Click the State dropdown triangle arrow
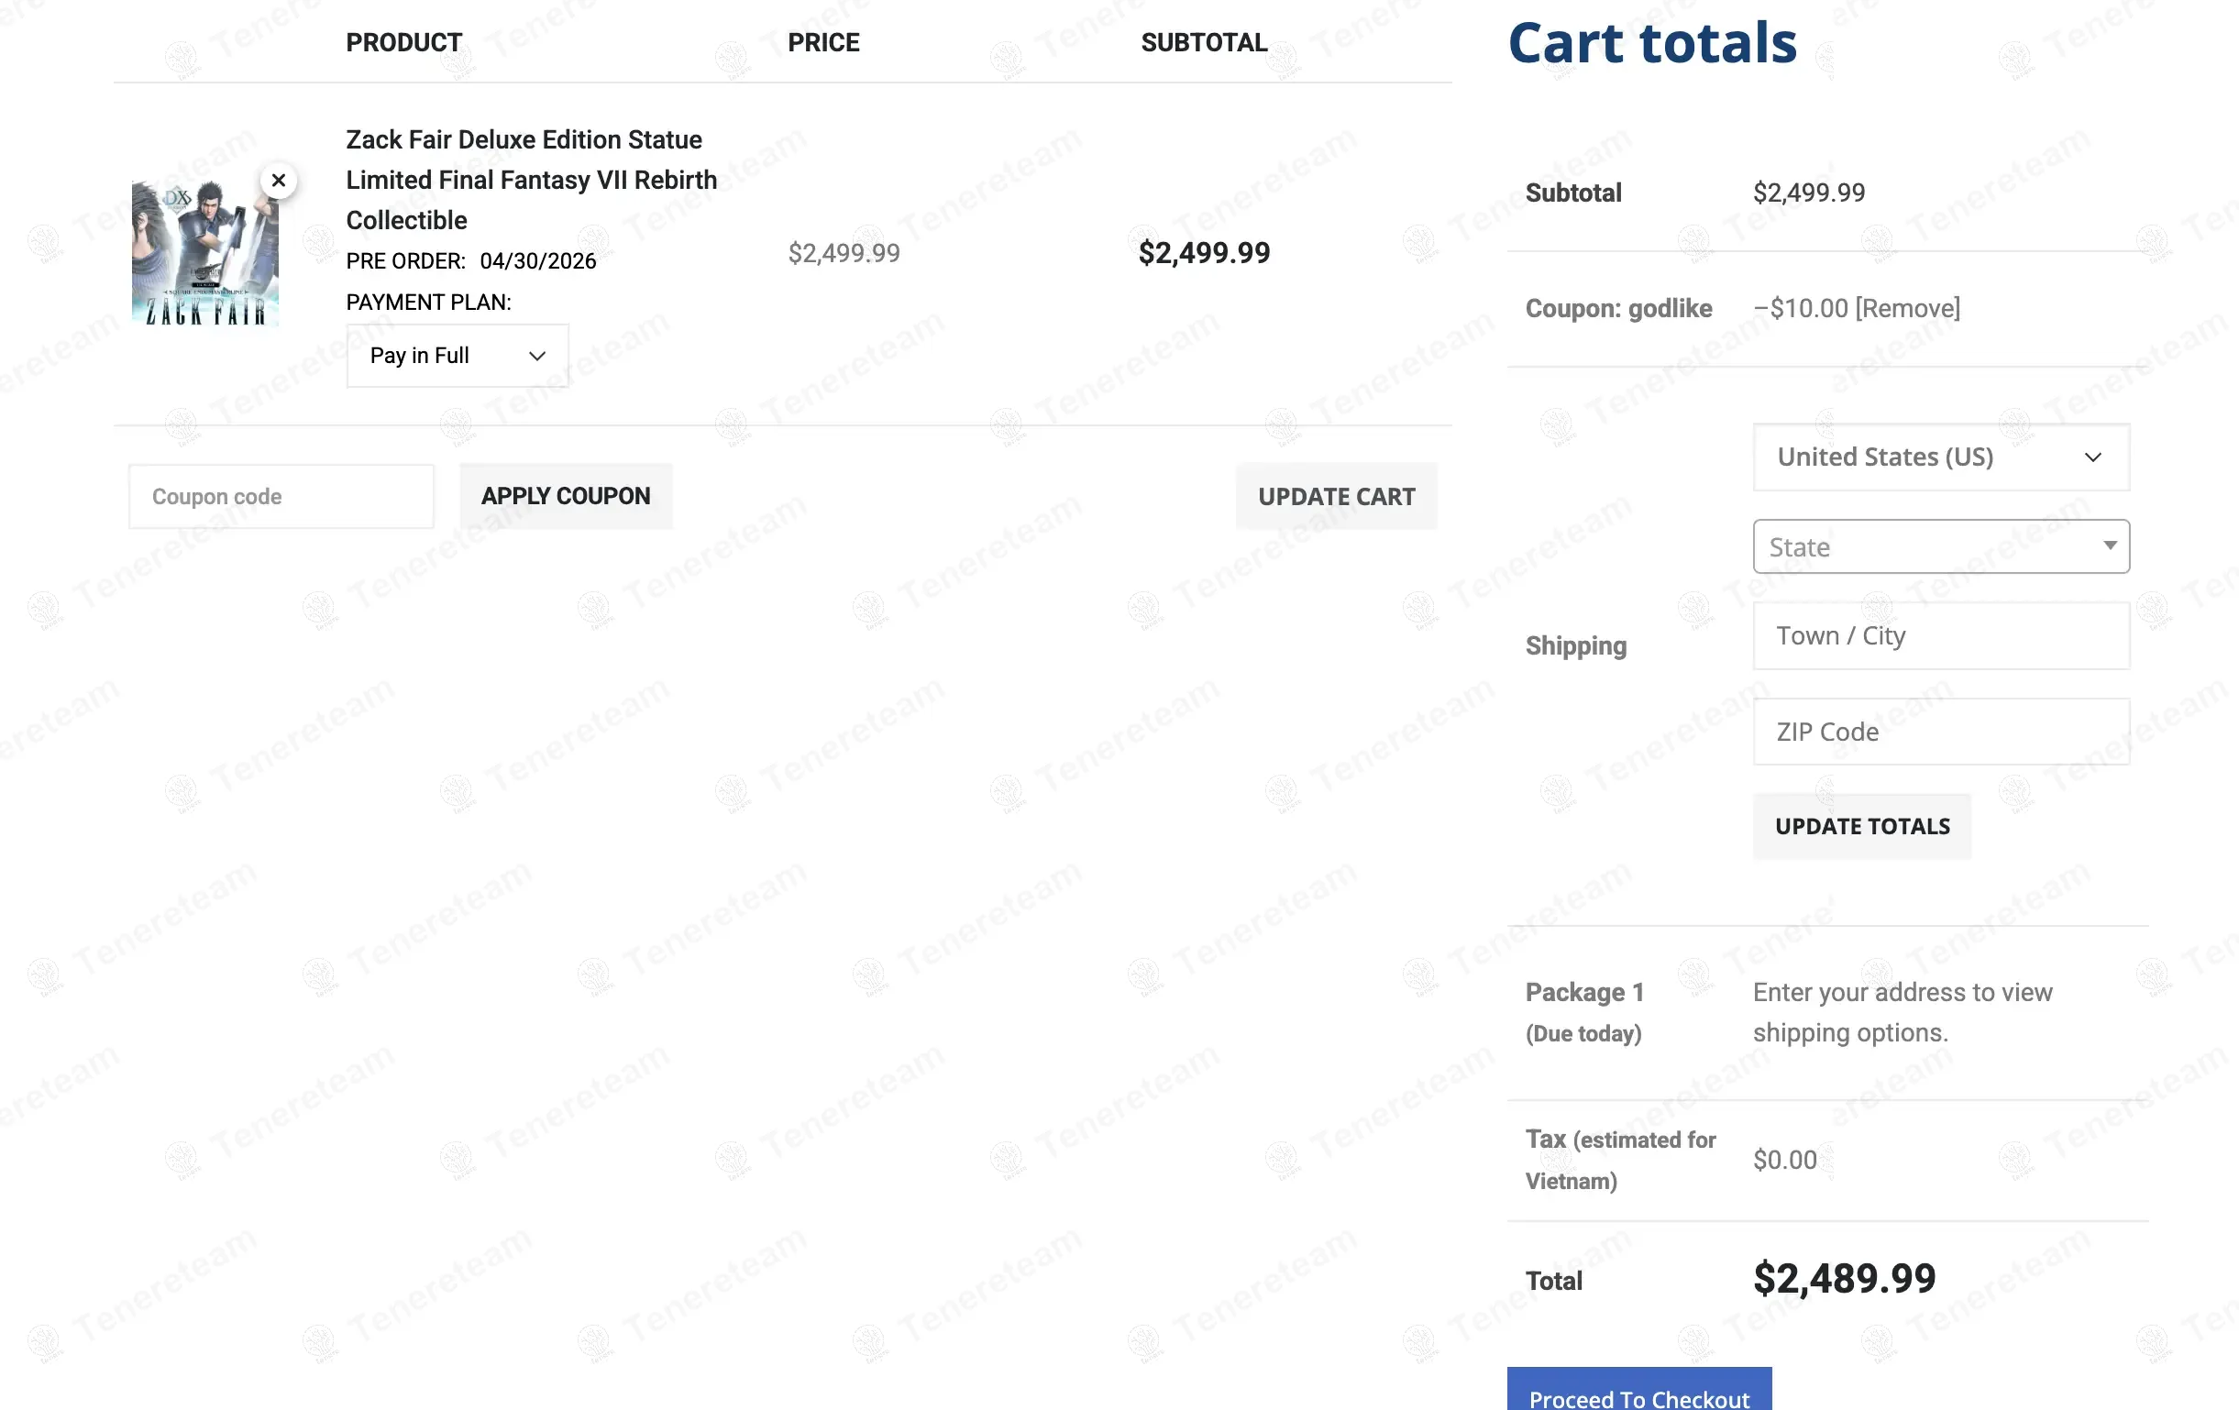 pyautogui.click(x=2110, y=545)
